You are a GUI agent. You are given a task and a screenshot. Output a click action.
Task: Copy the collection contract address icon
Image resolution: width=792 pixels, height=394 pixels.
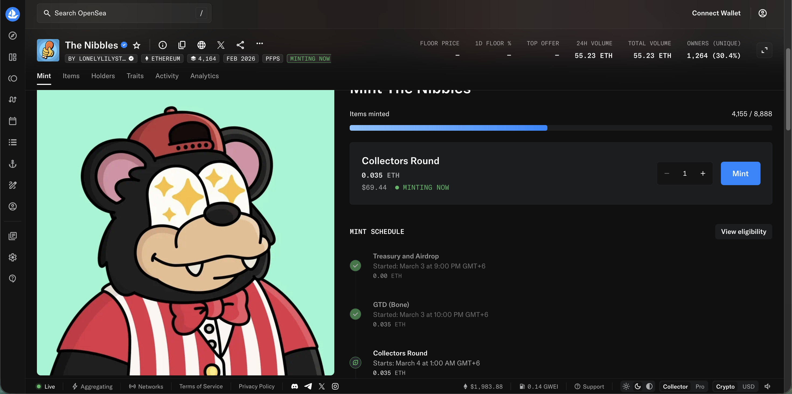pyautogui.click(x=182, y=45)
